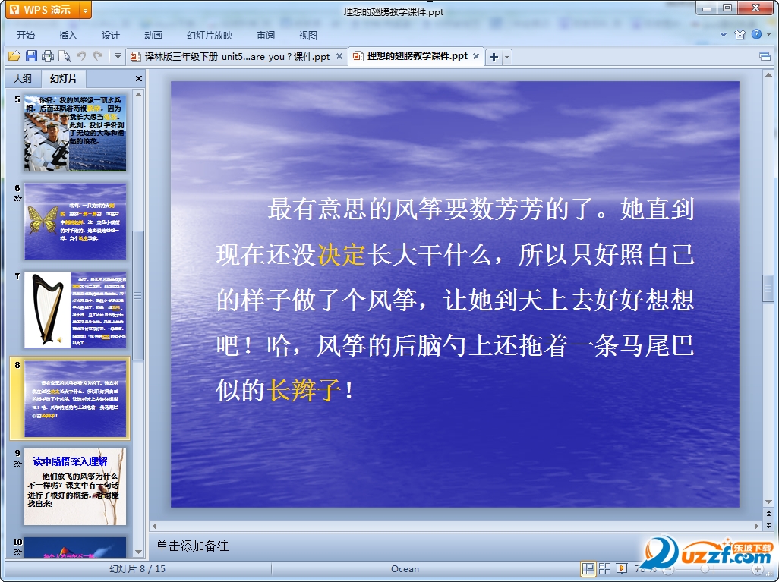
Task: Switch to normal view icon
Action: 588,568
